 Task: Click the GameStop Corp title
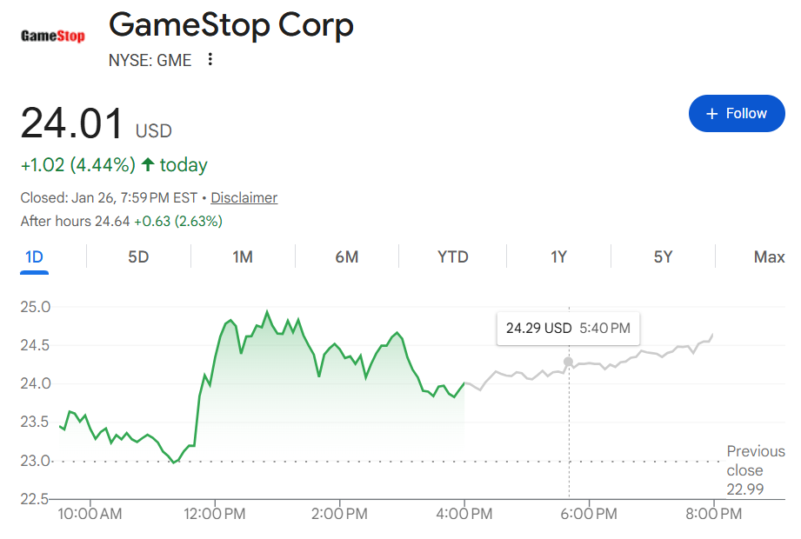(230, 26)
